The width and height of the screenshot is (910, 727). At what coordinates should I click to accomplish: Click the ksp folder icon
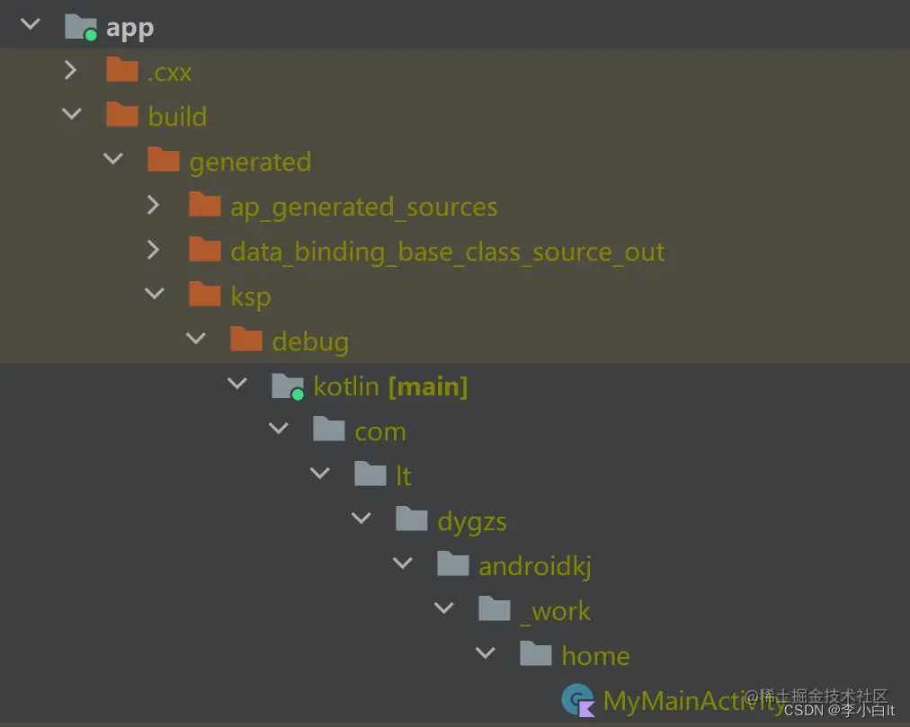coord(204,295)
